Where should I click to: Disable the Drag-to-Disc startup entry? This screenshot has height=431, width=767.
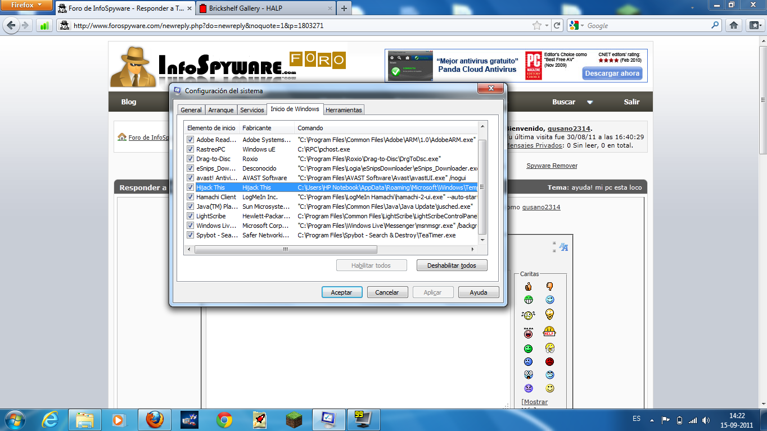click(191, 159)
